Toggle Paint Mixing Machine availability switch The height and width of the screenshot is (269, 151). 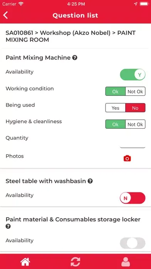pos(133,75)
